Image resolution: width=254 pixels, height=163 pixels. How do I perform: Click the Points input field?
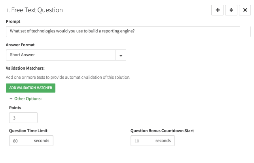pyautogui.click(x=23, y=118)
